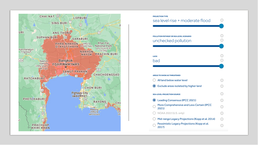258x145 pixels.
Task: Open info icon next to Pollution Pathway heading
Action: coord(222,36)
